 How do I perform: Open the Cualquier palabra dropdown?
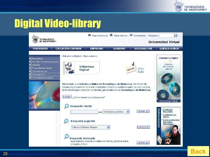pyautogui.click(x=116, y=112)
